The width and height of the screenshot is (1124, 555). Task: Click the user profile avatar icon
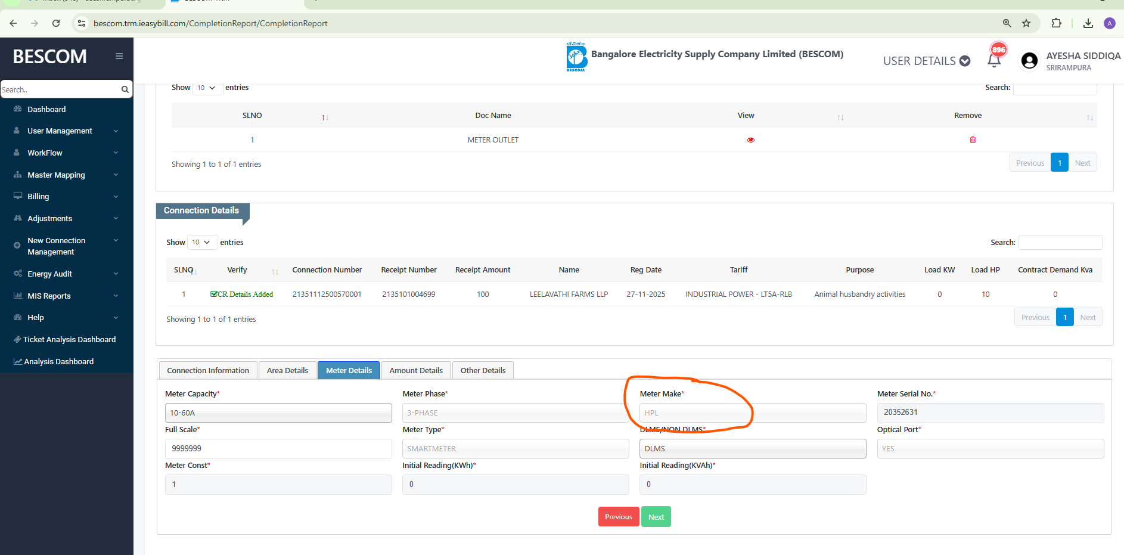point(1029,61)
